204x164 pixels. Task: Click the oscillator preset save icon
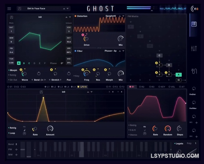tap(11, 17)
